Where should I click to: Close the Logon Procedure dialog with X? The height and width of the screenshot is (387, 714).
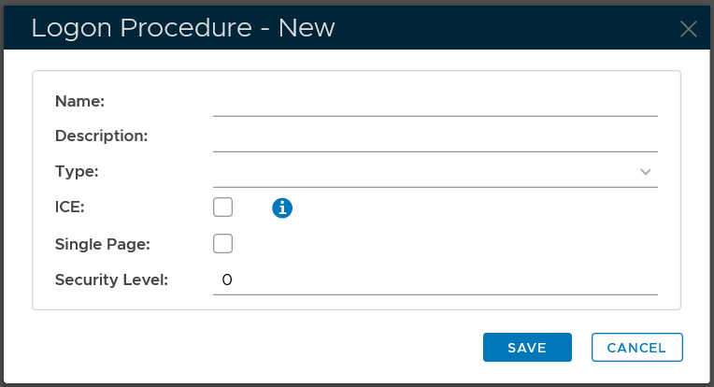[689, 28]
